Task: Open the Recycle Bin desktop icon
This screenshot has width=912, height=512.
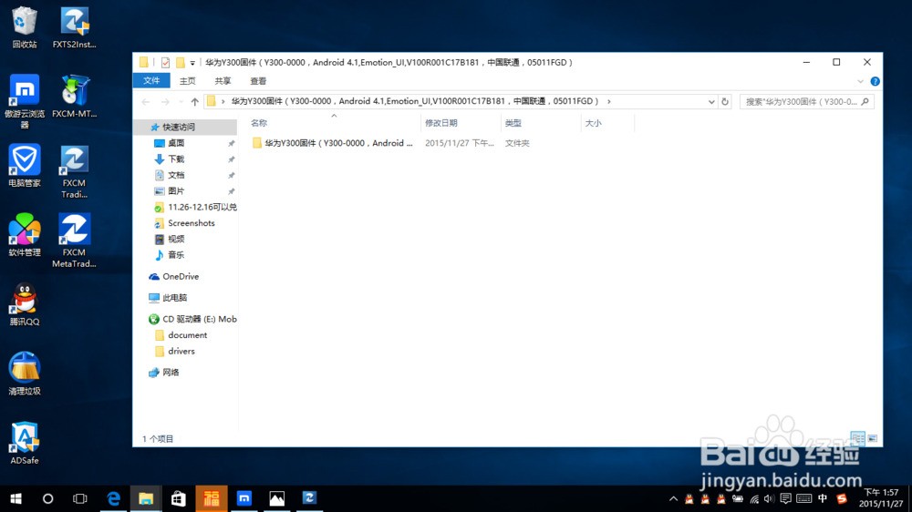Action: [x=25, y=27]
